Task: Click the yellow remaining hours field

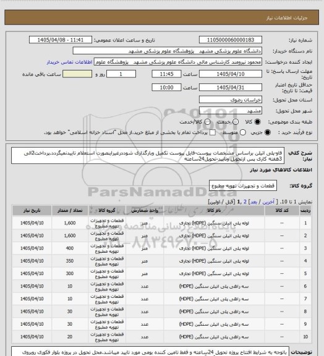Action: coord(77,74)
